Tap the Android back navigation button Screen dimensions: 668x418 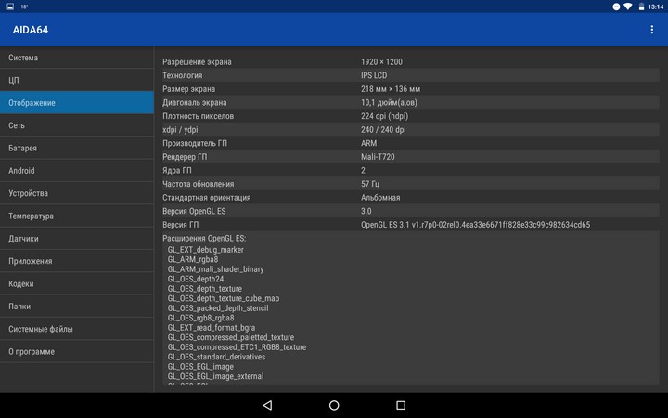pyautogui.click(x=267, y=405)
